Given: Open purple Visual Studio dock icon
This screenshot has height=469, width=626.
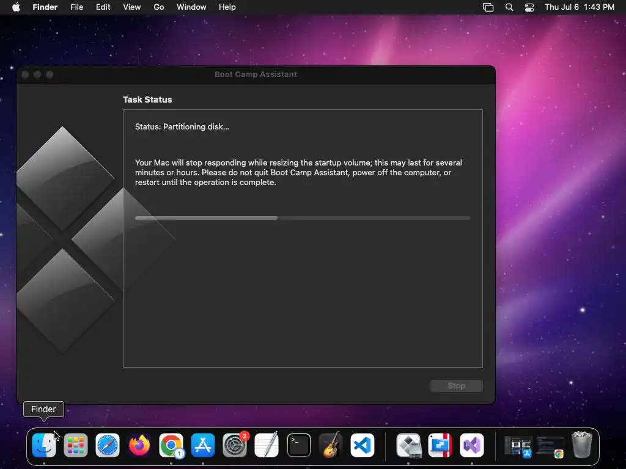Looking at the screenshot, I should [472, 445].
